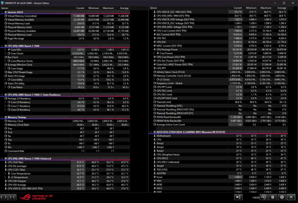Screen dimensions: 298x203
Task: Select the Bus Clock row
Action: (65, 57)
